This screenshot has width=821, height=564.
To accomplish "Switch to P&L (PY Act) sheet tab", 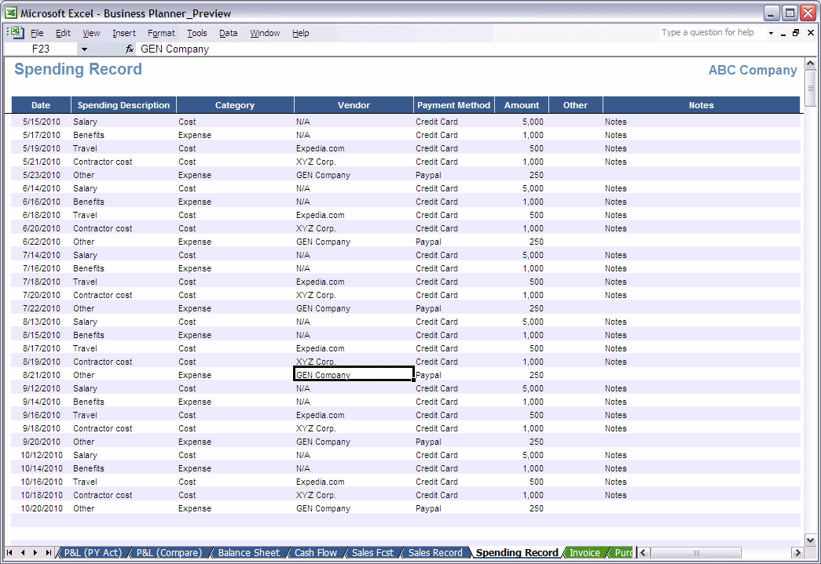I will [93, 552].
